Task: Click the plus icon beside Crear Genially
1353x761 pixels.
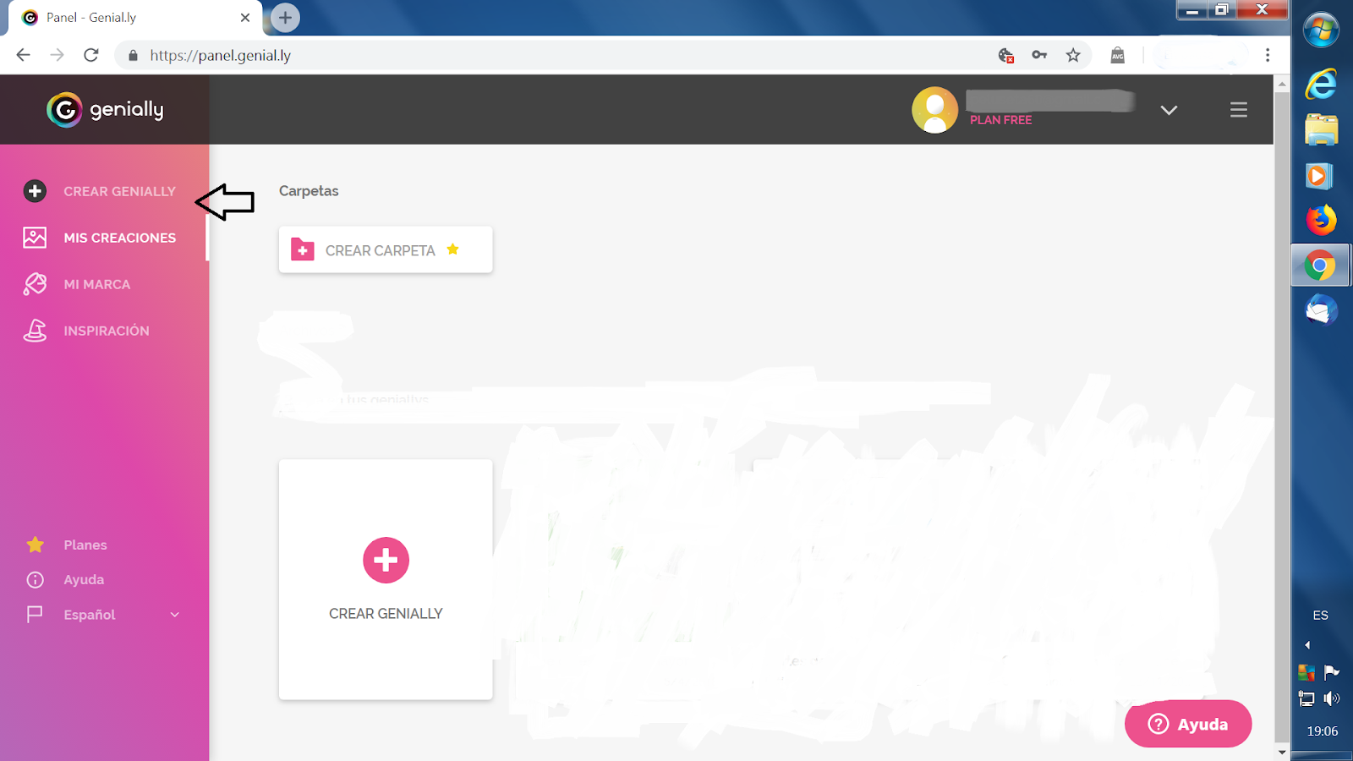Action: pos(35,191)
